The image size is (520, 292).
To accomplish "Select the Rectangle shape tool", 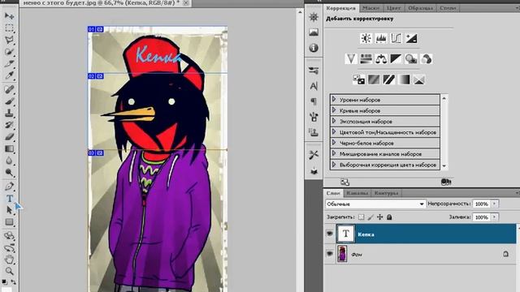I will [x=9, y=221].
